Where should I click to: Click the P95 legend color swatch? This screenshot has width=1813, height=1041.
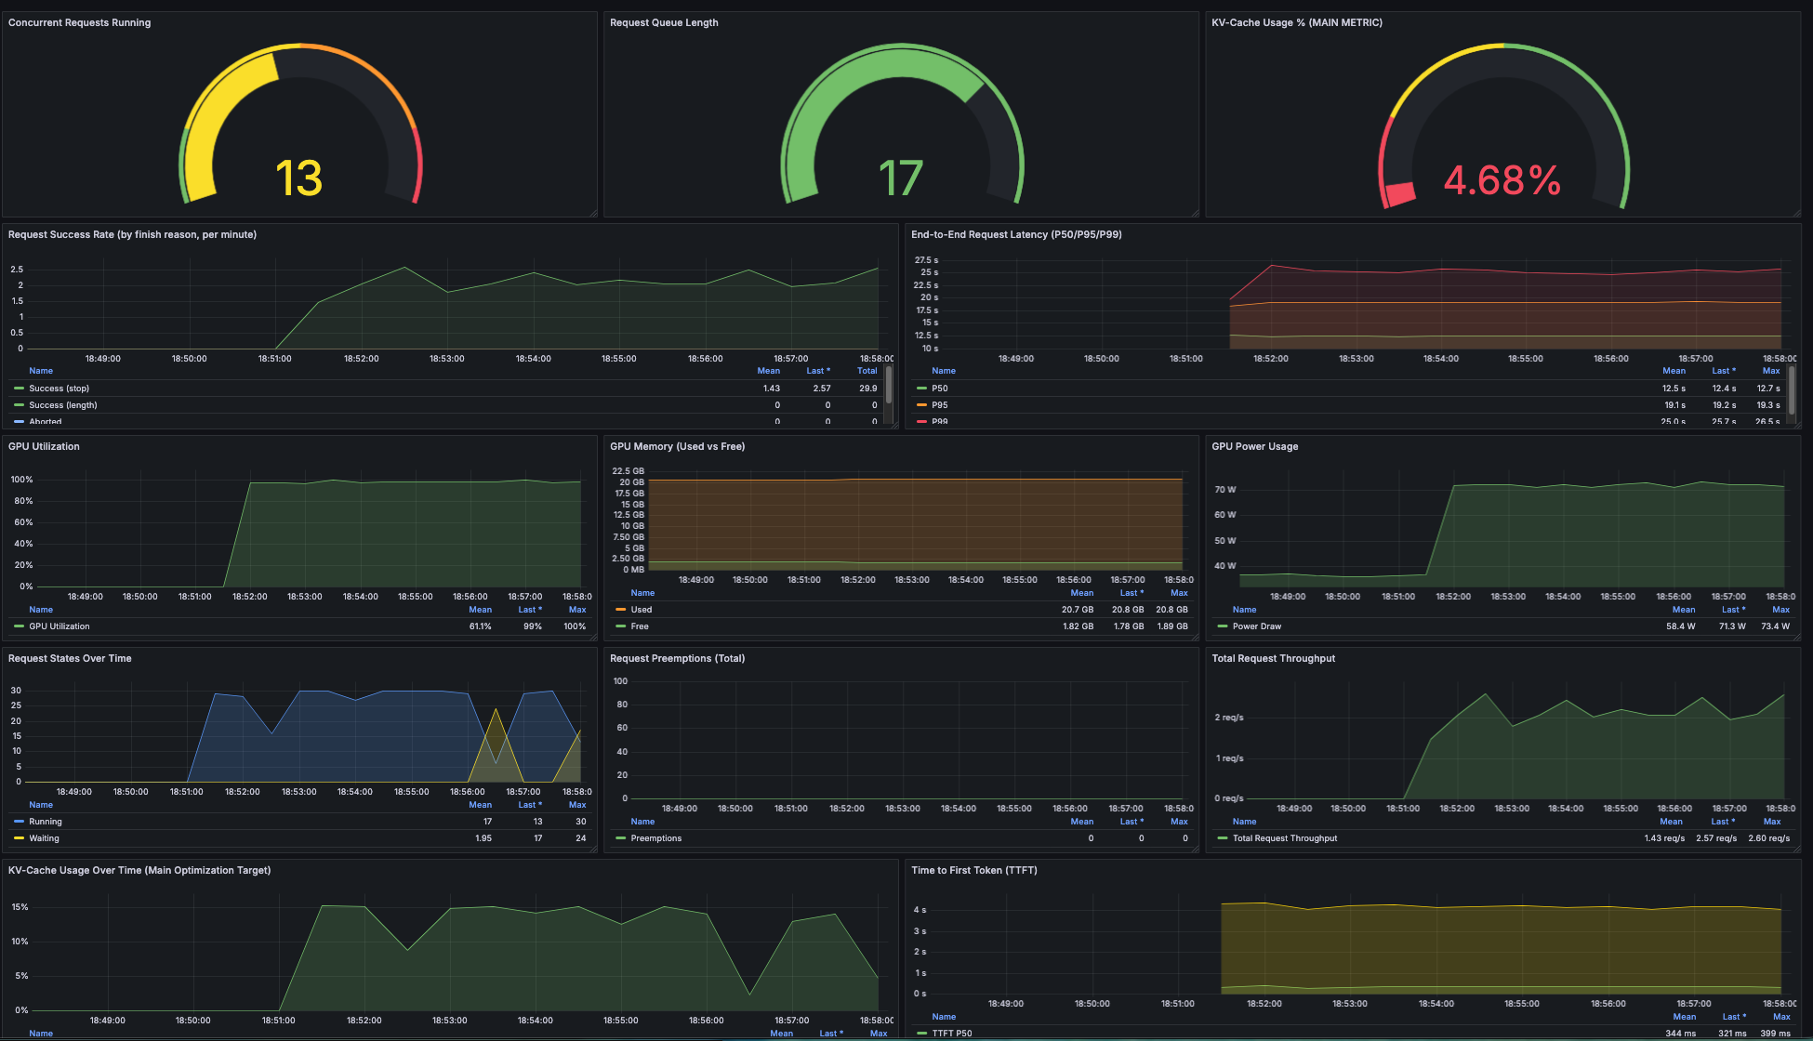pos(921,404)
